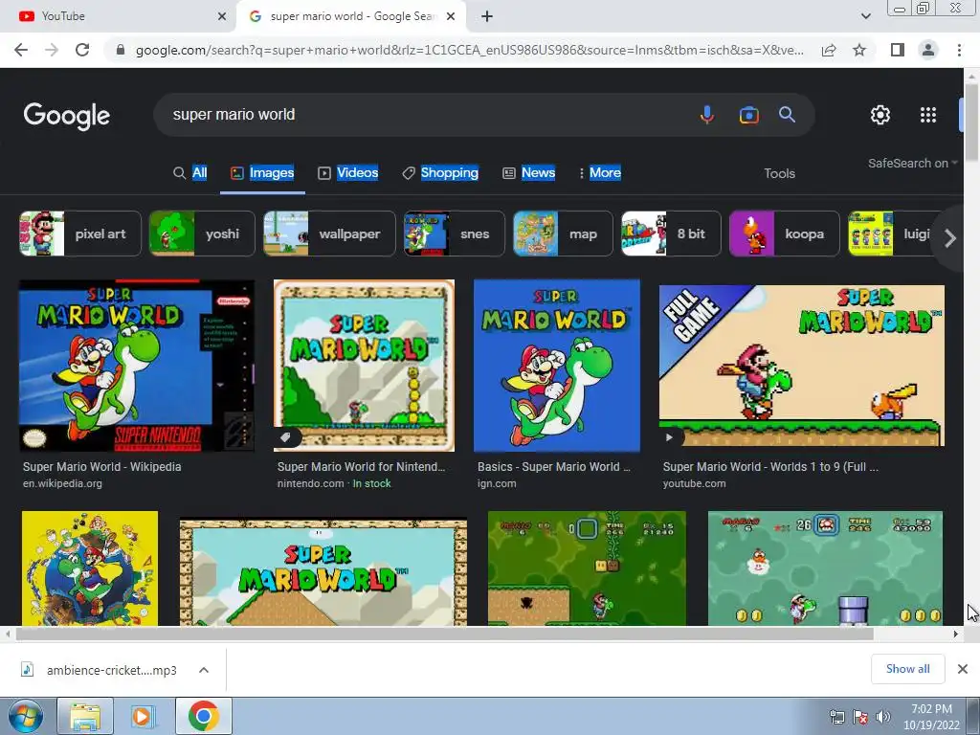Viewport: 980px width, 735px height.
Task: Open the ign.com Mario Yoshi thumbnail
Action: point(557,366)
